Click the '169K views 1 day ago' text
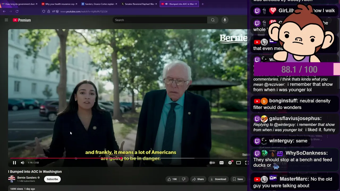 [x=23, y=189]
